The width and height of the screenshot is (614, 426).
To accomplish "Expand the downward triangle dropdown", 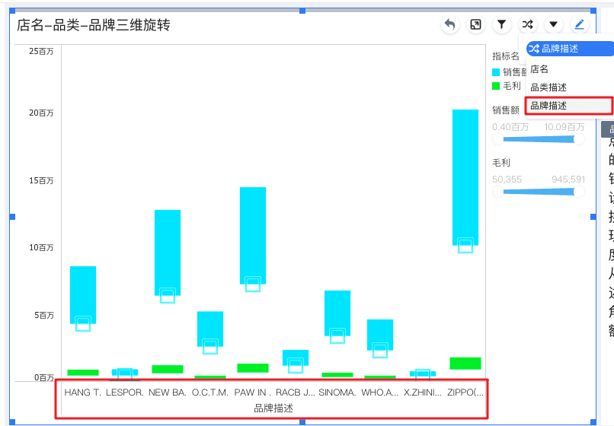I will point(553,24).
